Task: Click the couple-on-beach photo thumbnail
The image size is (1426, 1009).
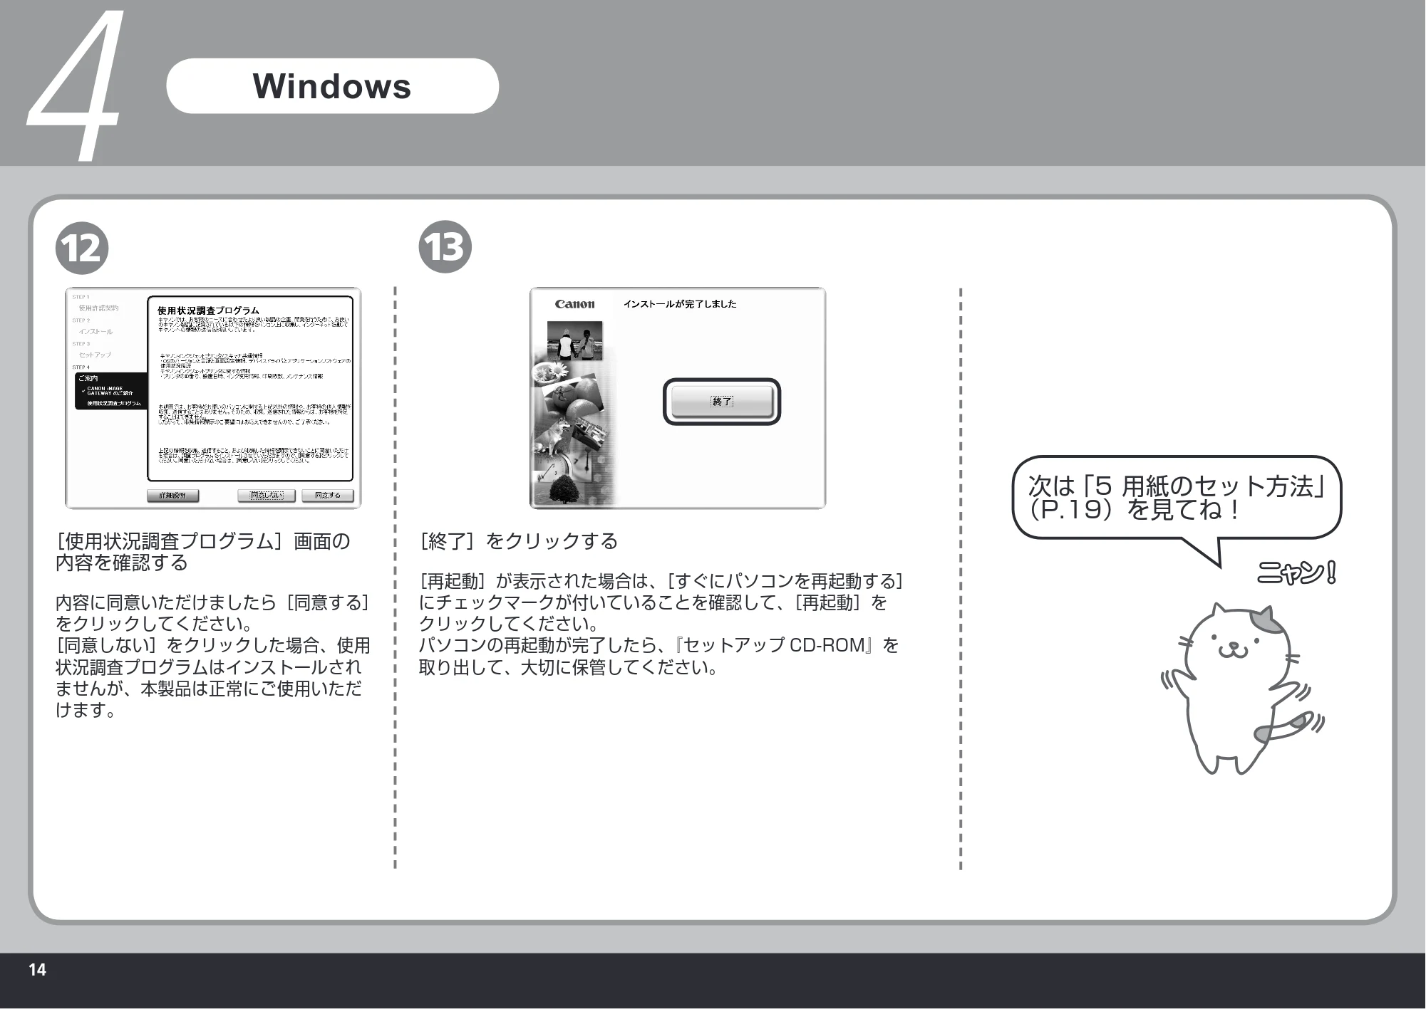Action: [x=575, y=341]
